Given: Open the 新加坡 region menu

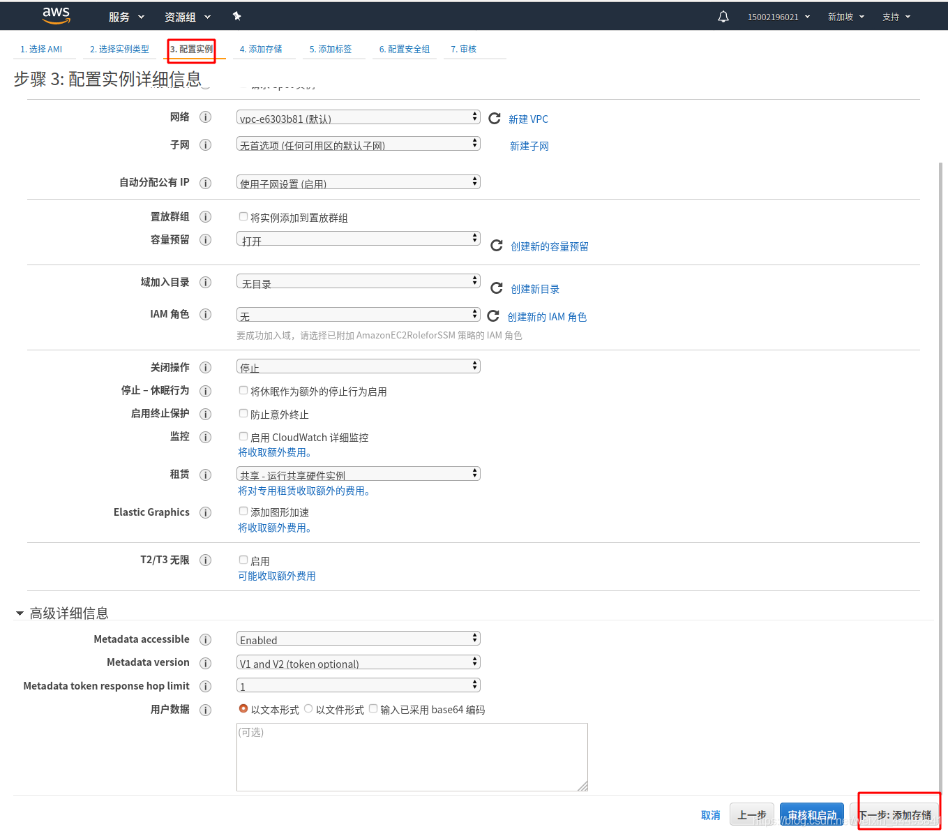Looking at the screenshot, I should click(x=845, y=17).
